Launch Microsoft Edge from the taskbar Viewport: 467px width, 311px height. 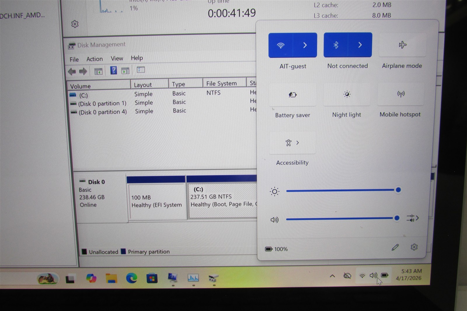point(132,278)
